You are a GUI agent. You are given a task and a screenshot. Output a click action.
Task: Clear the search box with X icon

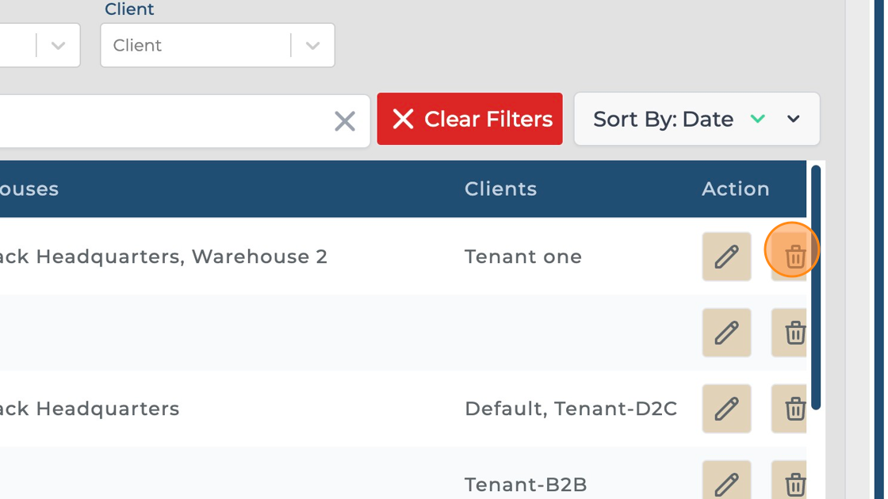click(x=345, y=121)
